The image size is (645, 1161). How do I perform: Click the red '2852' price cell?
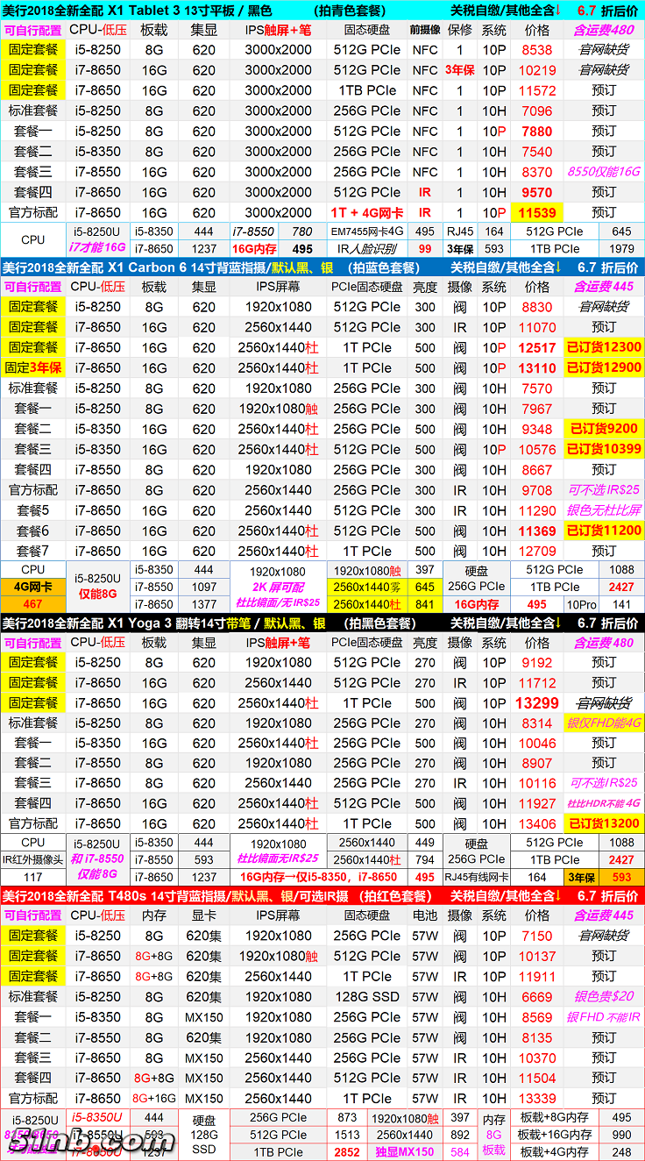(x=347, y=1152)
